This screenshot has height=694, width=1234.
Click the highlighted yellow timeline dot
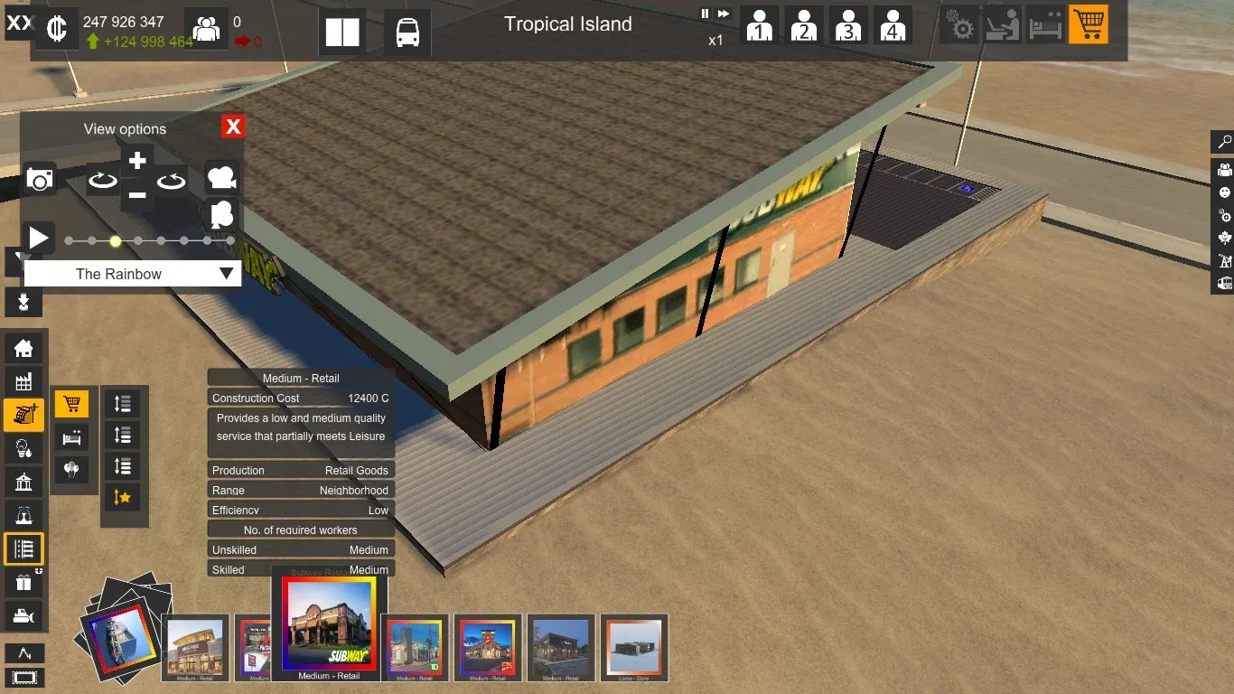[x=116, y=241]
